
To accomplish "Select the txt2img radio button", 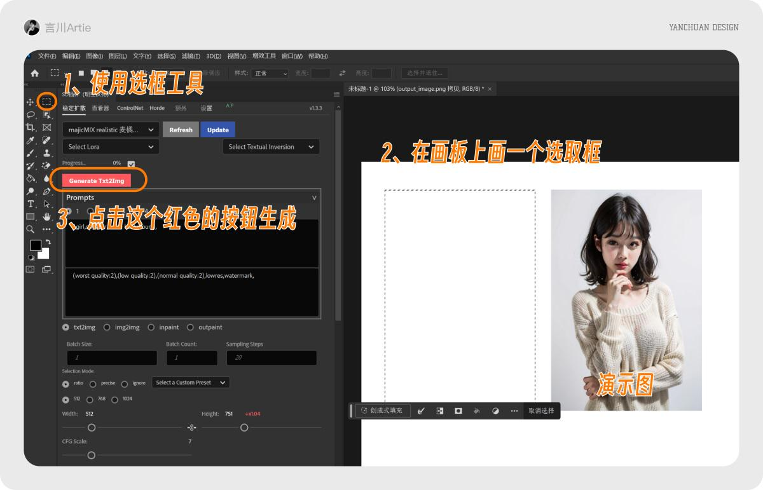I will coord(65,327).
